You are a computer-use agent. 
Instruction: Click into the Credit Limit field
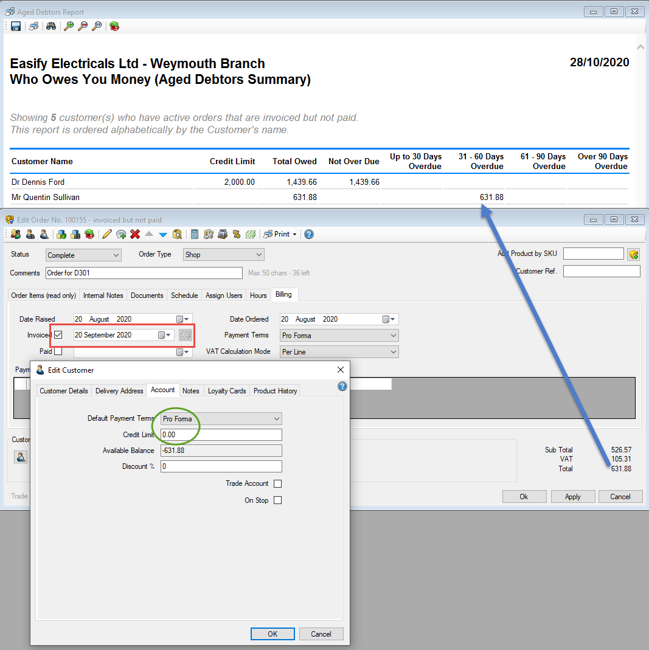click(x=221, y=435)
